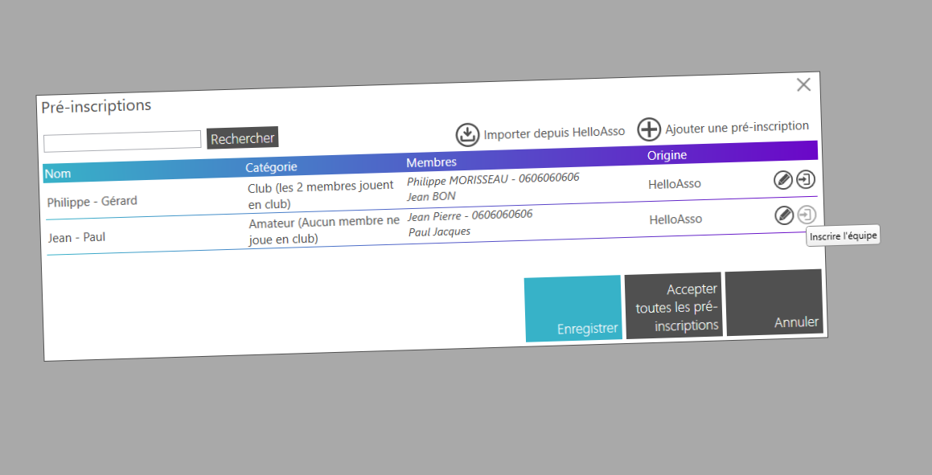Click the plus icon to add a pré-inscription
This screenshot has width=932, height=475.
click(x=649, y=129)
